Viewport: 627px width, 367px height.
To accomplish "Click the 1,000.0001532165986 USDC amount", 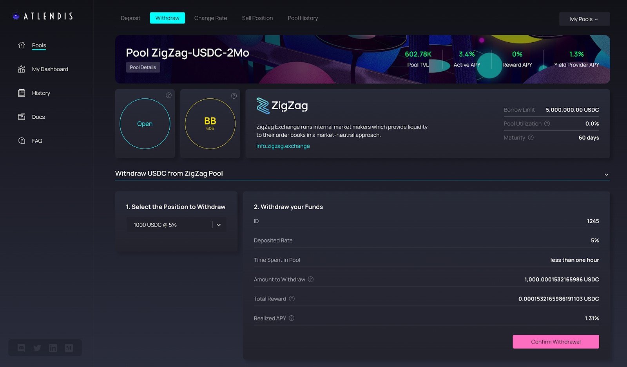I will (x=562, y=280).
